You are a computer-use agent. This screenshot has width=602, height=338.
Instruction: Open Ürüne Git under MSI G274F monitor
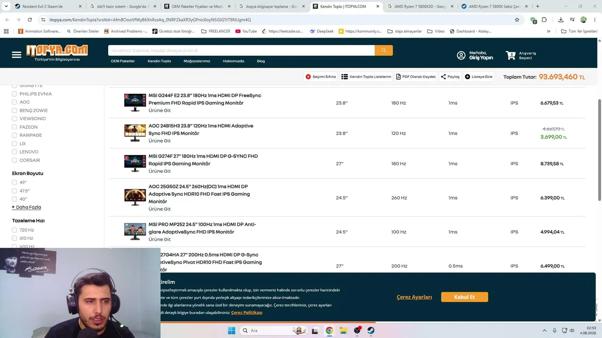[159, 171]
